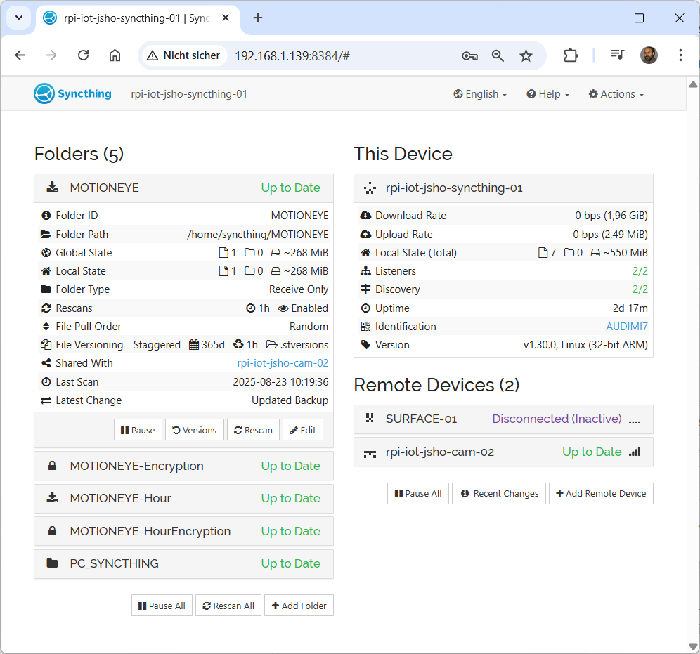Open the media control icon in toolbar

[617, 55]
